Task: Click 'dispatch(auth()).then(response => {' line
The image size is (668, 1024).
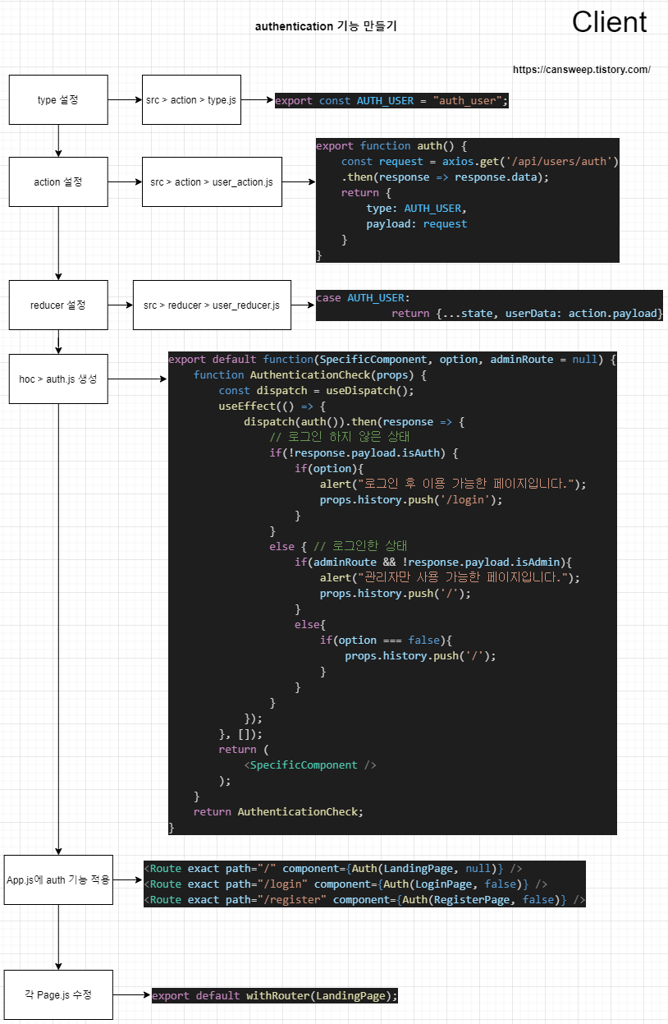Action: coord(355,422)
